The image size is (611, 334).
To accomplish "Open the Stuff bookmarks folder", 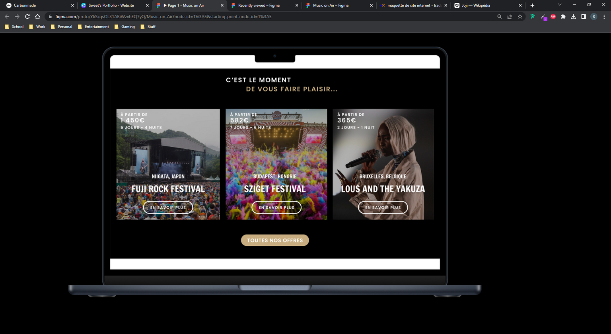I will click(x=148, y=27).
